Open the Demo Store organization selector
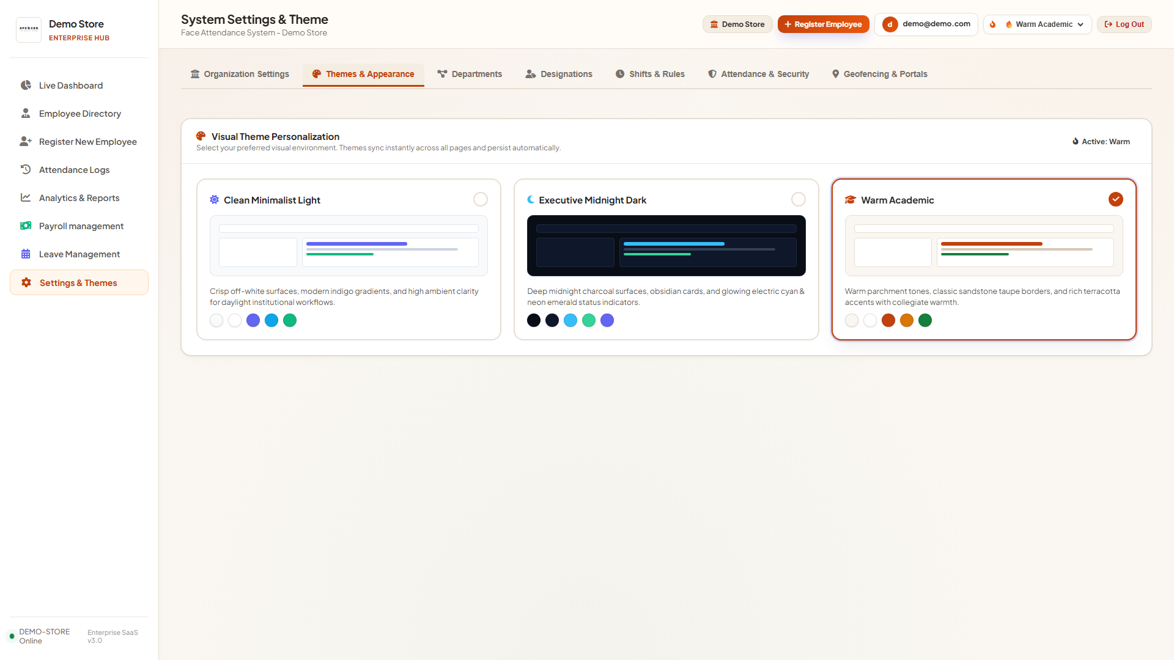This screenshot has width=1174, height=660. click(737, 24)
